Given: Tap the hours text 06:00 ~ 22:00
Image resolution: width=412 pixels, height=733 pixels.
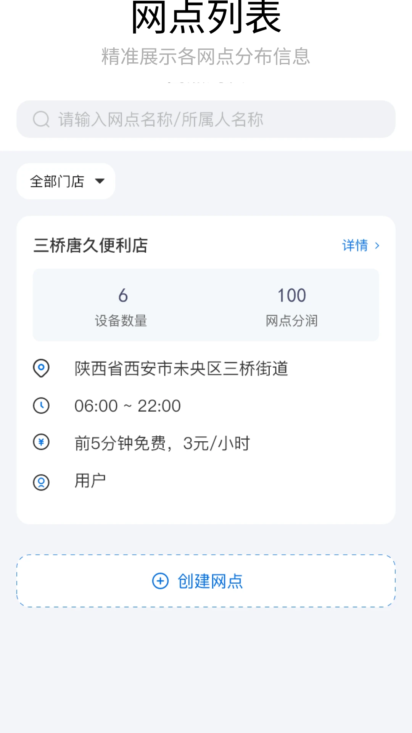Looking at the screenshot, I should click(x=127, y=406).
